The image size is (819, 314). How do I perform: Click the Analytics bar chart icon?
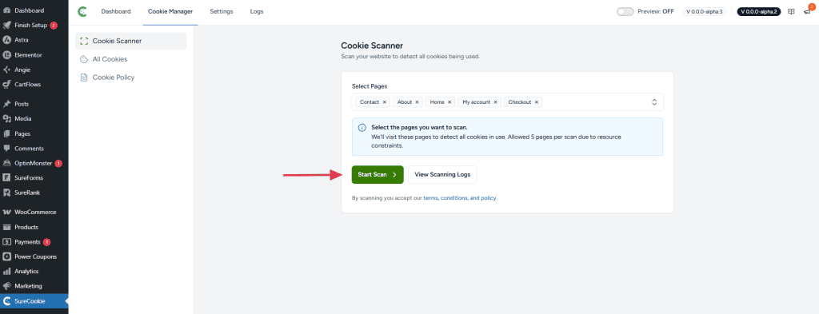(6, 271)
